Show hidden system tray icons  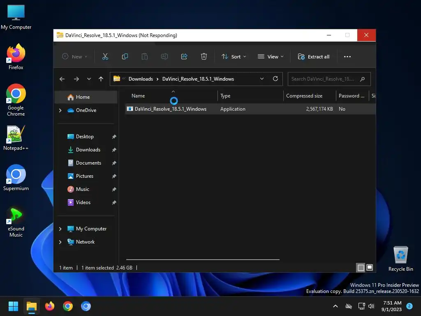coord(335,306)
